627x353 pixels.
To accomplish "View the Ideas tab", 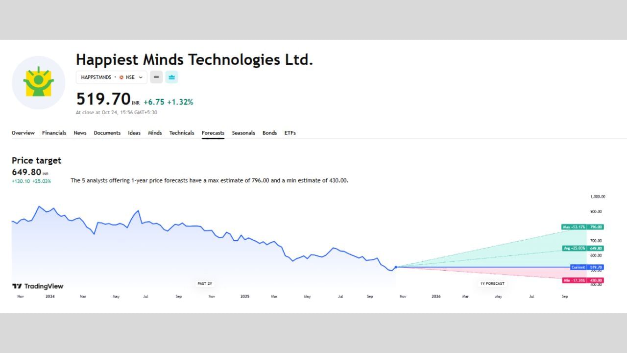I will click(134, 132).
